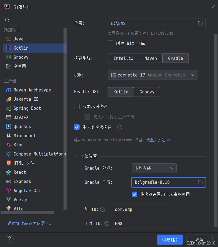218x247 pixels.
Task: Pick the Vite icon
Action: [x=9, y=209]
